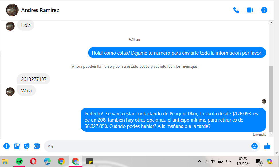Select the 2613277197 message bubble

click(x=34, y=79)
